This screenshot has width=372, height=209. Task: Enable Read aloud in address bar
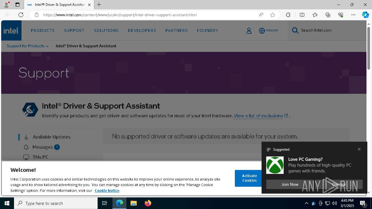click(x=261, y=15)
